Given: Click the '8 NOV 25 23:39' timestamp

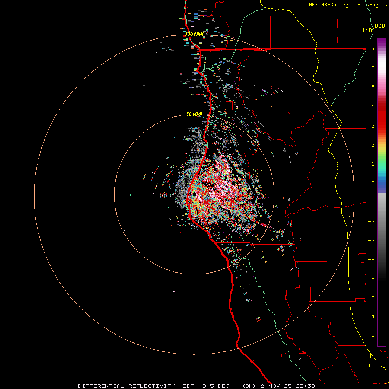Looking at the screenshot, I should 288,386.
